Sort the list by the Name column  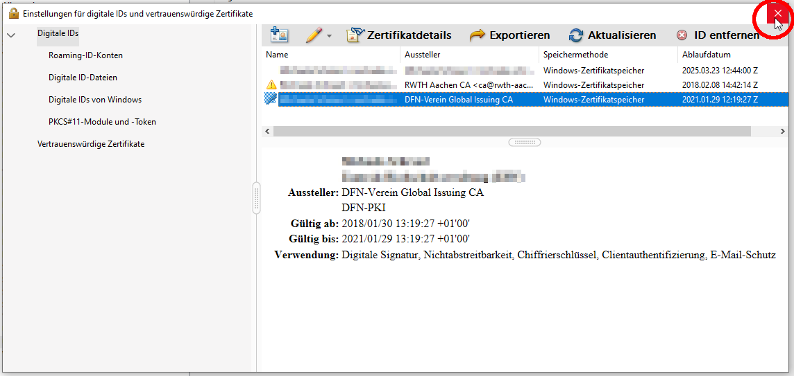click(x=331, y=55)
